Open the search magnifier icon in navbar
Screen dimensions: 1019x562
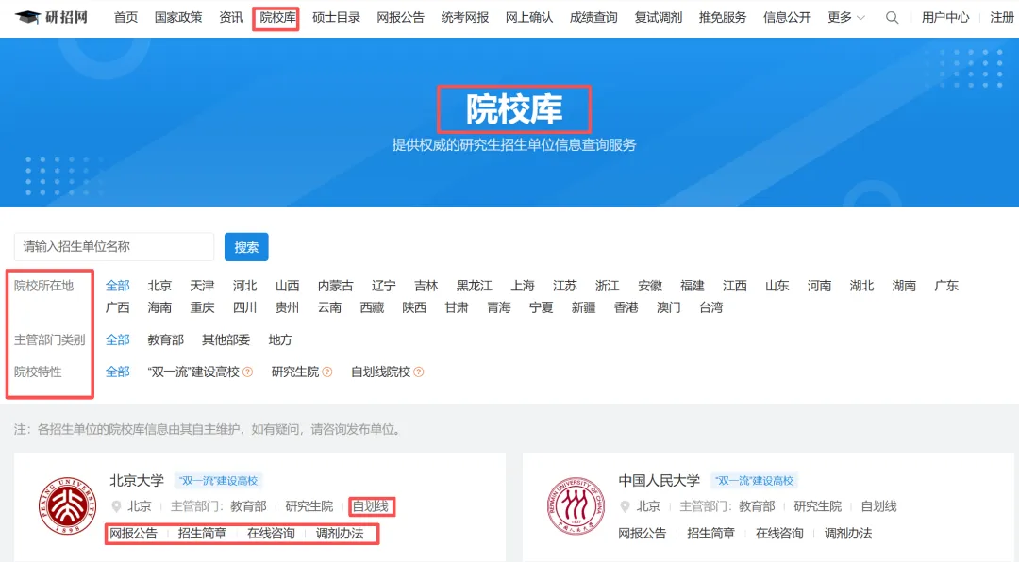[x=893, y=18]
